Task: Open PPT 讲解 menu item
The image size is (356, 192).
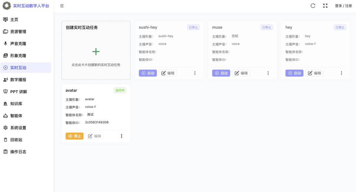Action: coord(26,92)
